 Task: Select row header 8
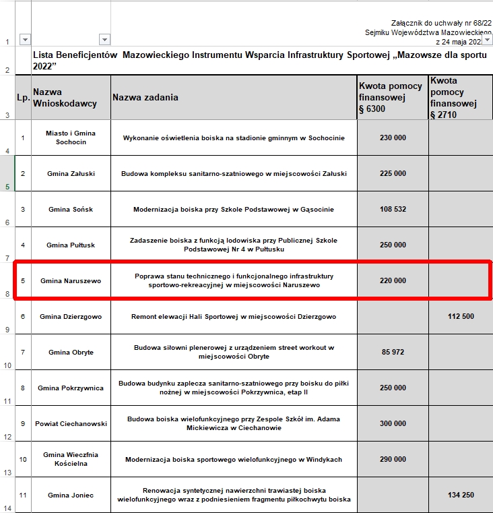[7, 280]
